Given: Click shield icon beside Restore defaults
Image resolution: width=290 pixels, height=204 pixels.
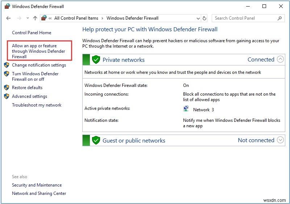Looking at the screenshot, I should 7,88.
